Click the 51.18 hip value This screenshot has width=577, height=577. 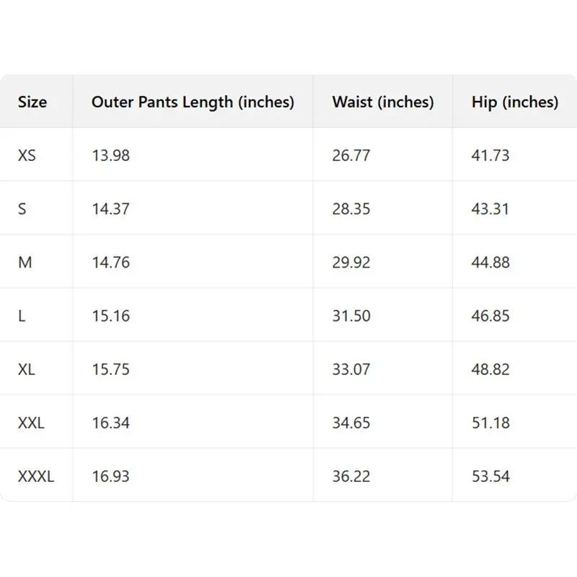coord(491,423)
